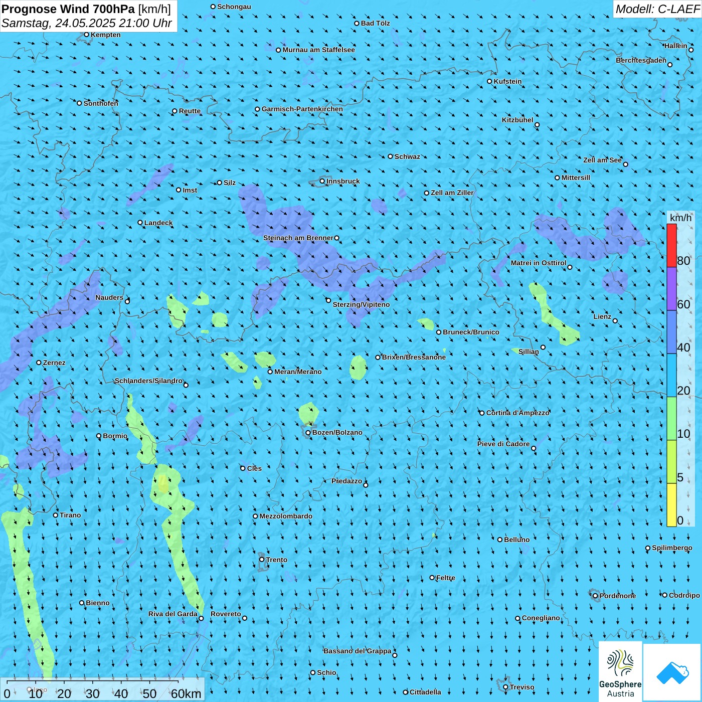Click the Sillian label
702x702 pixels.
(529, 352)
